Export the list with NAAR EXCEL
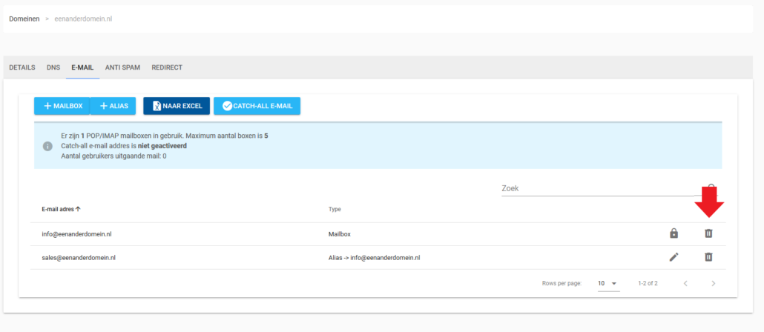The image size is (764, 332). 177,106
